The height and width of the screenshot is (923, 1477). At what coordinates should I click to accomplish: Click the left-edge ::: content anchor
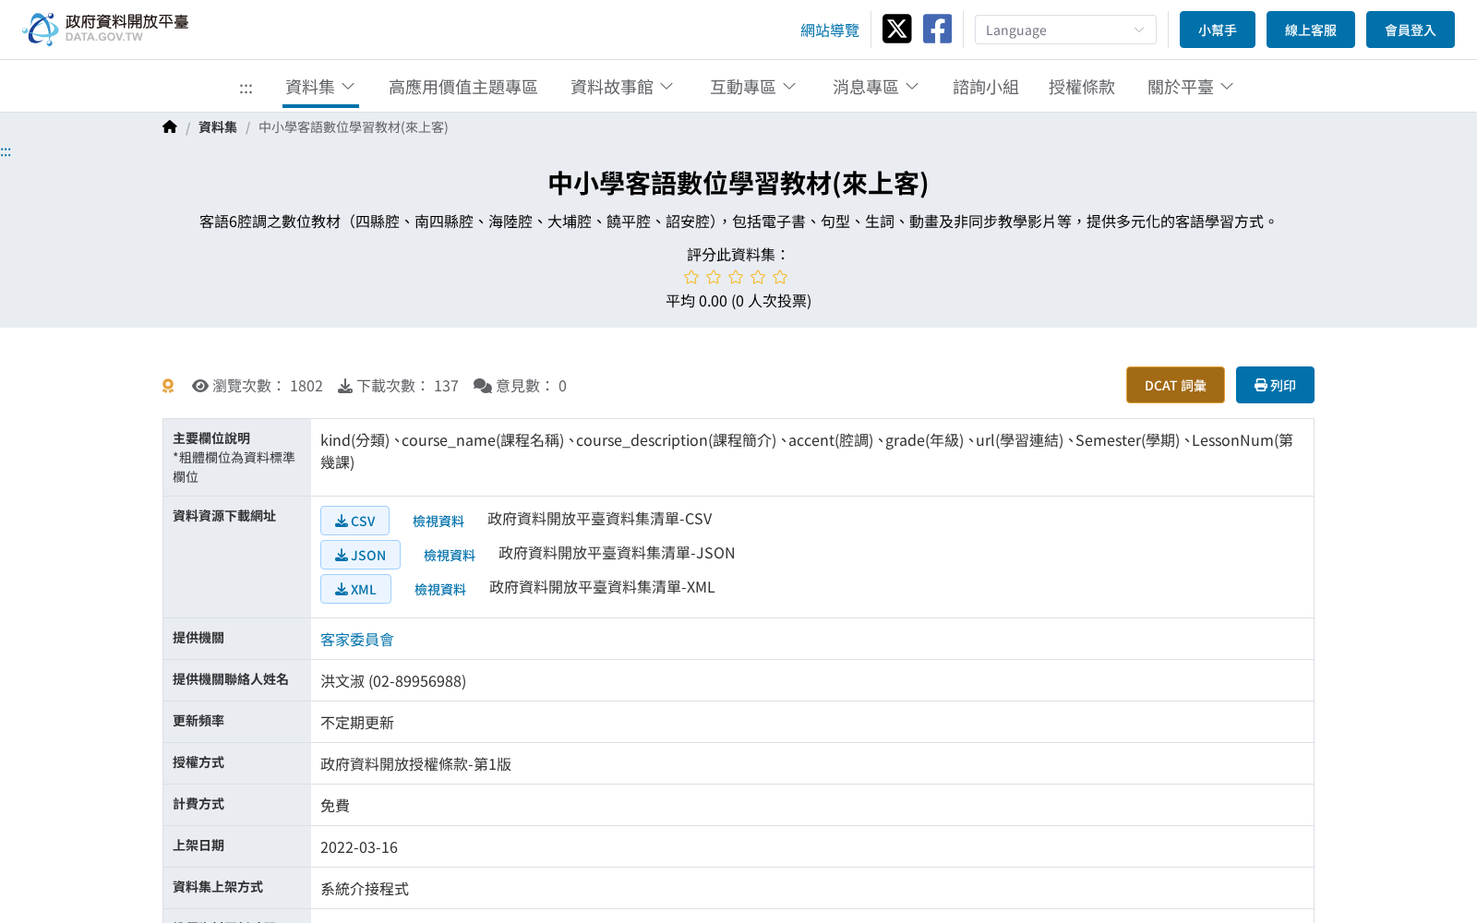point(6,152)
